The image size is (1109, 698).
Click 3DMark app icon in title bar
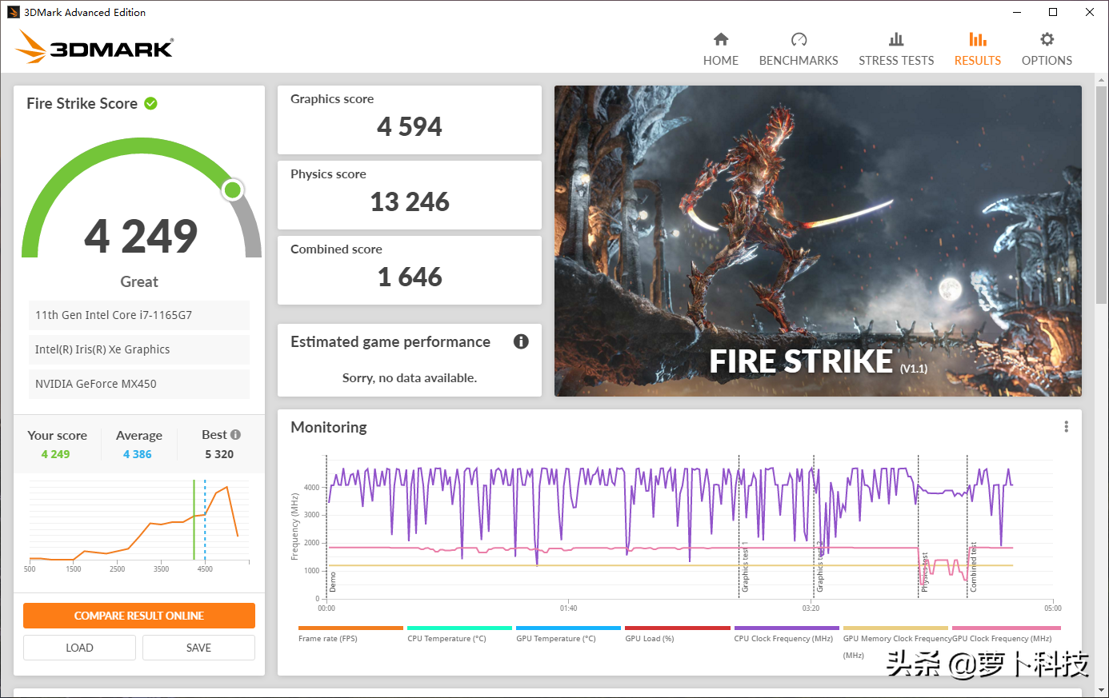[13, 12]
